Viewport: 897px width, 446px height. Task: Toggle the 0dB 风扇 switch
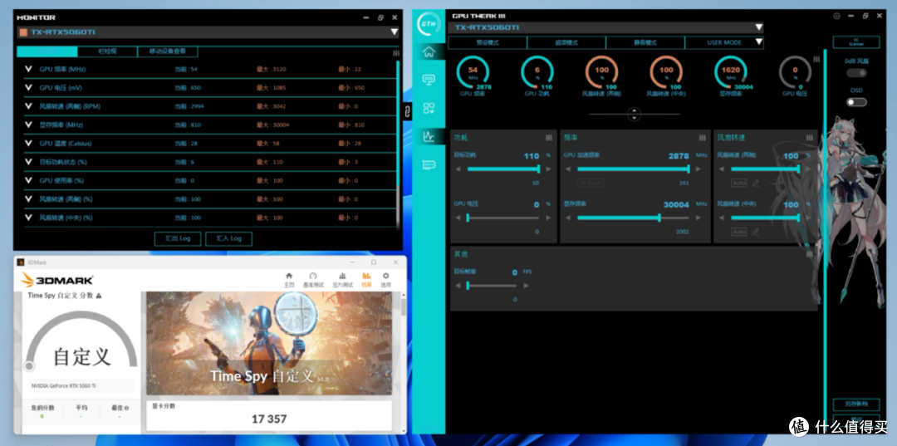tap(856, 72)
